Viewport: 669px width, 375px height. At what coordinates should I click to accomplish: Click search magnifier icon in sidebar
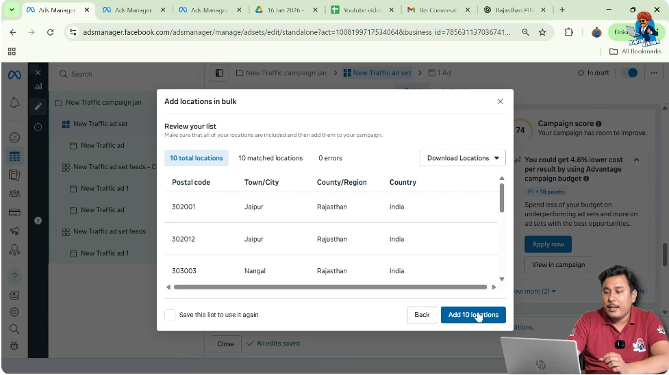(14, 329)
